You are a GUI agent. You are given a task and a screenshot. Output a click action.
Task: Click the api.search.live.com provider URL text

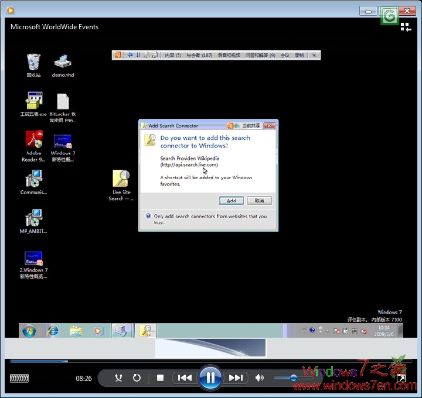(189, 164)
